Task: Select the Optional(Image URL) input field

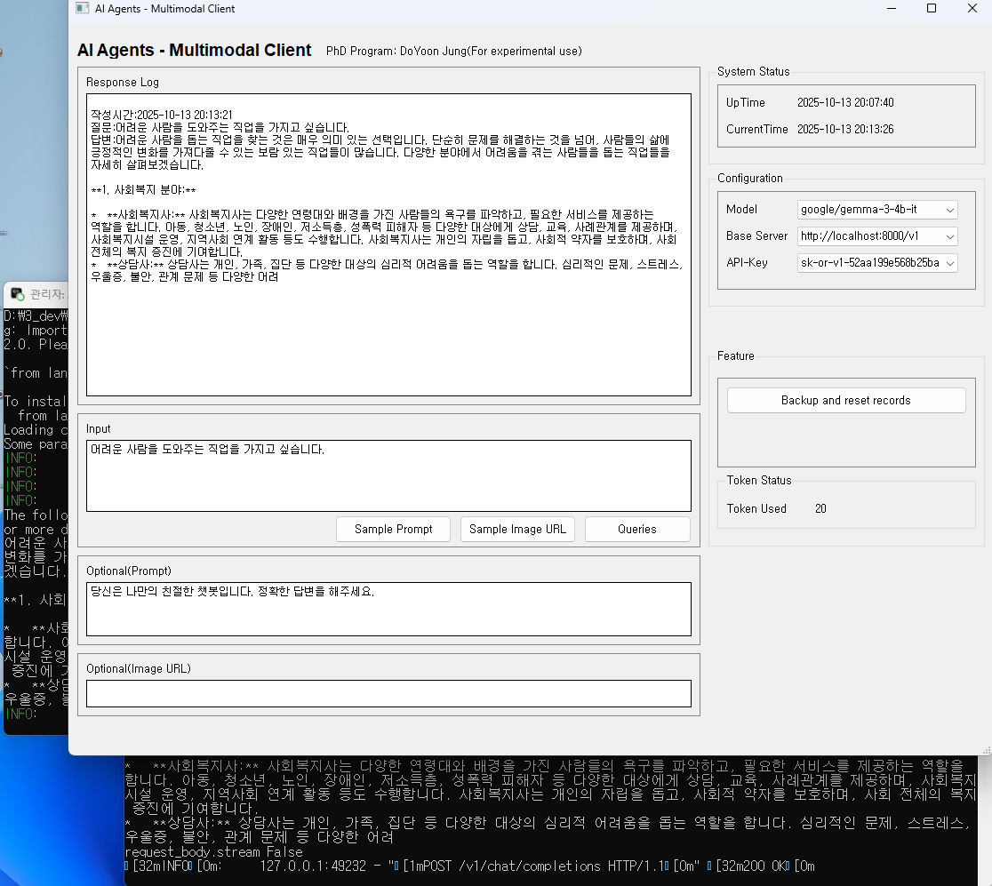Action: (388, 693)
